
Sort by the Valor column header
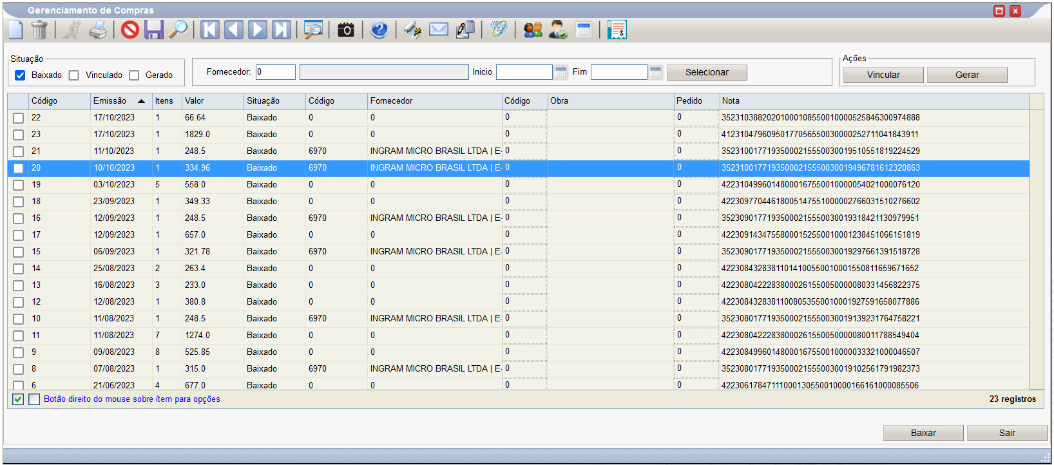coord(213,101)
